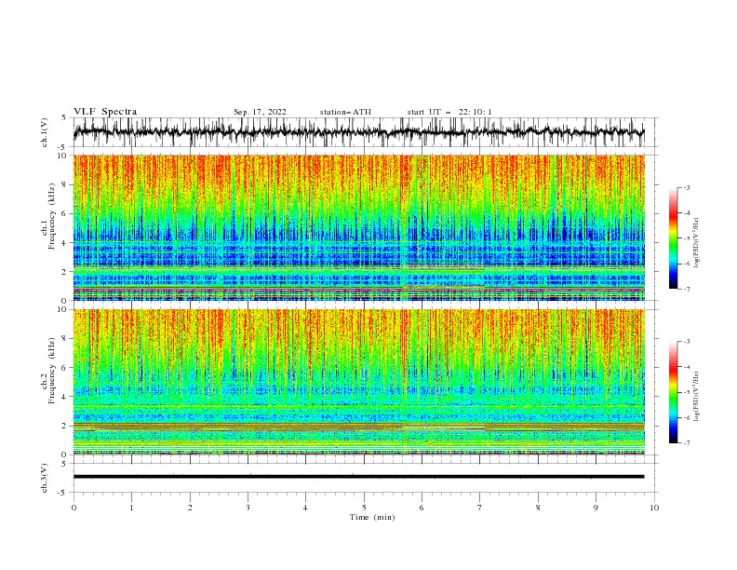737x570 pixels.
Task: Click the time axis tick label "2"
Action: 190,508
